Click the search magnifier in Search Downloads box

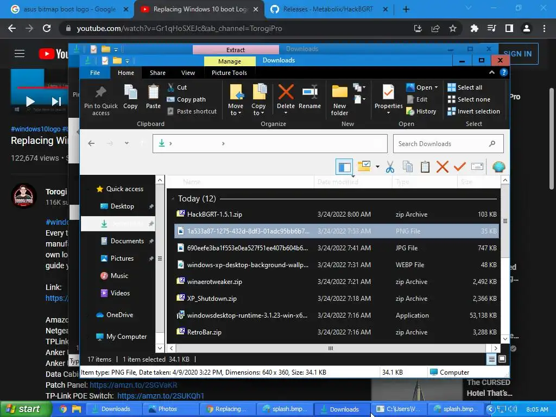[492, 143]
